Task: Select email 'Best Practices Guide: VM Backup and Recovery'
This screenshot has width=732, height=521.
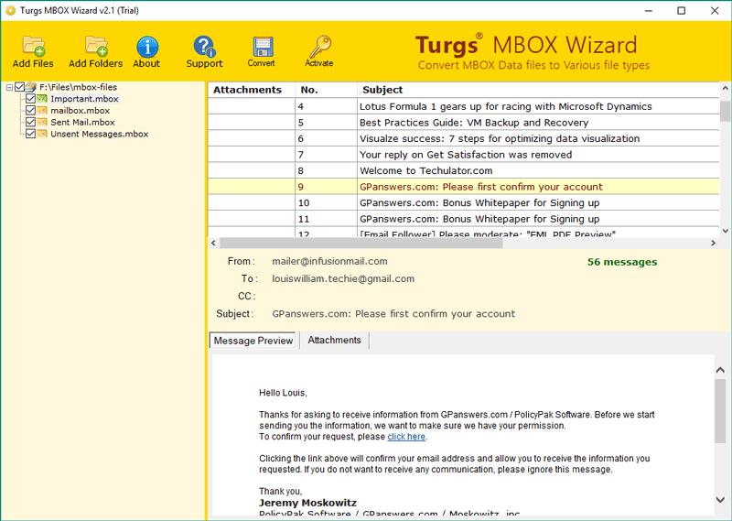Action: point(464,123)
